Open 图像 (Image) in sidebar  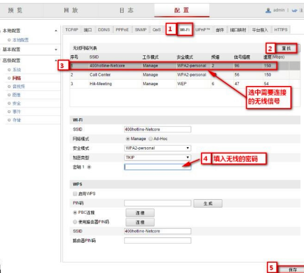coord(17,95)
